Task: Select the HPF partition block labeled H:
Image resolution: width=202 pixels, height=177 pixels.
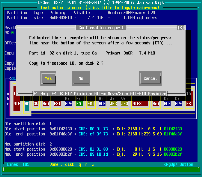Action: pyautogui.click(x=102, y=104)
